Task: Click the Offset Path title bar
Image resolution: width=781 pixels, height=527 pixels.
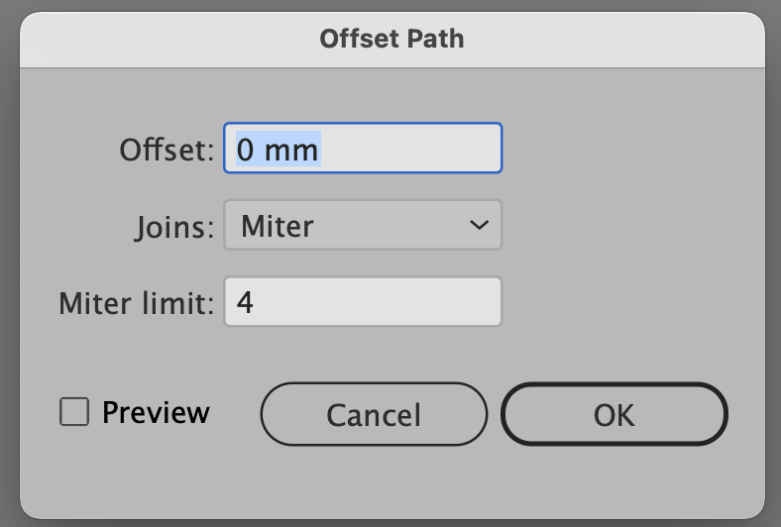Action: (392, 39)
